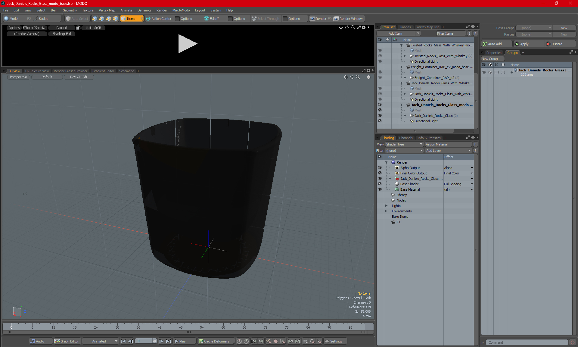
Task: Open the Animated keying mode dropdown
Action: (x=101, y=341)
